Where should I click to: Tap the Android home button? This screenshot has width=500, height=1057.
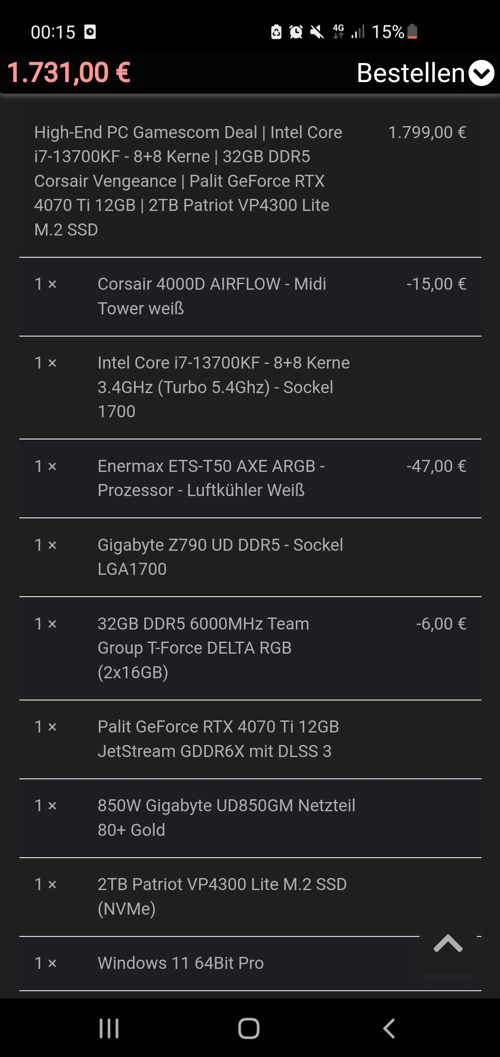[x=249, y=1028]
